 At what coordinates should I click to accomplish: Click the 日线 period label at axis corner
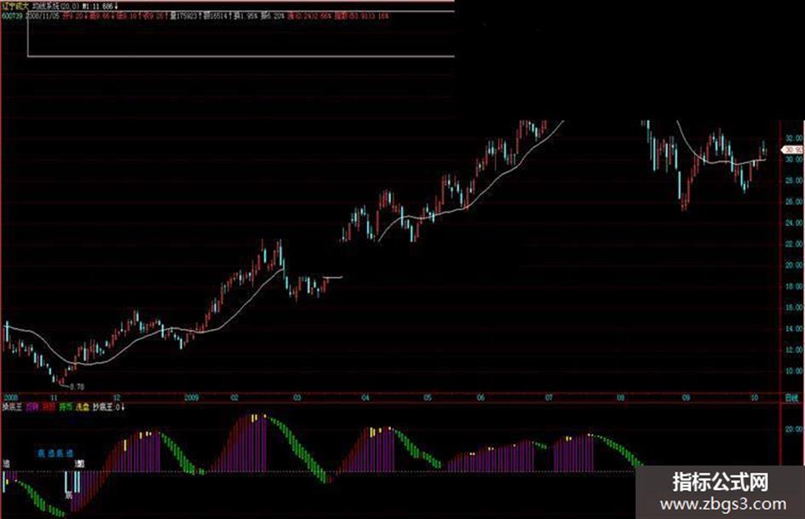pos(791,398)
